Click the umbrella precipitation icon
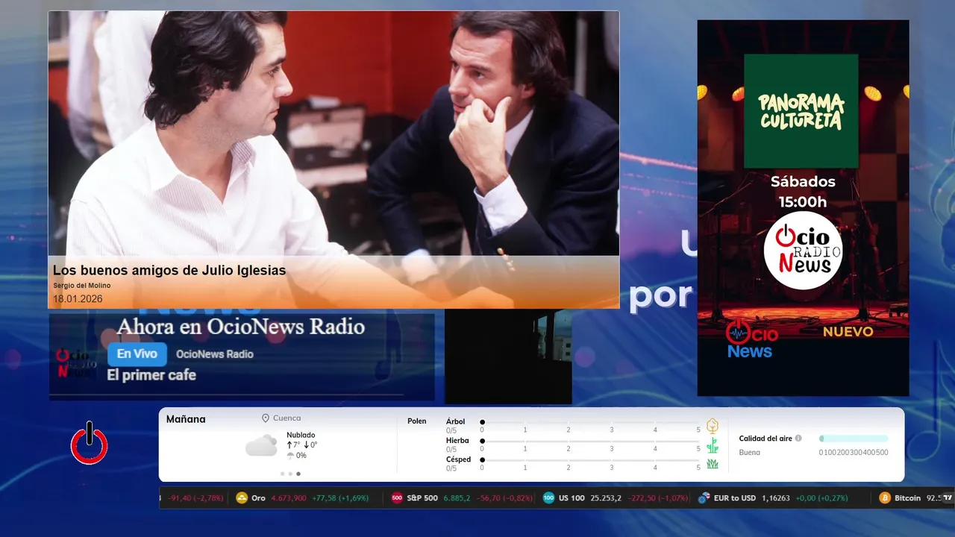Viewport: 955px width, 537px height. 290,455
